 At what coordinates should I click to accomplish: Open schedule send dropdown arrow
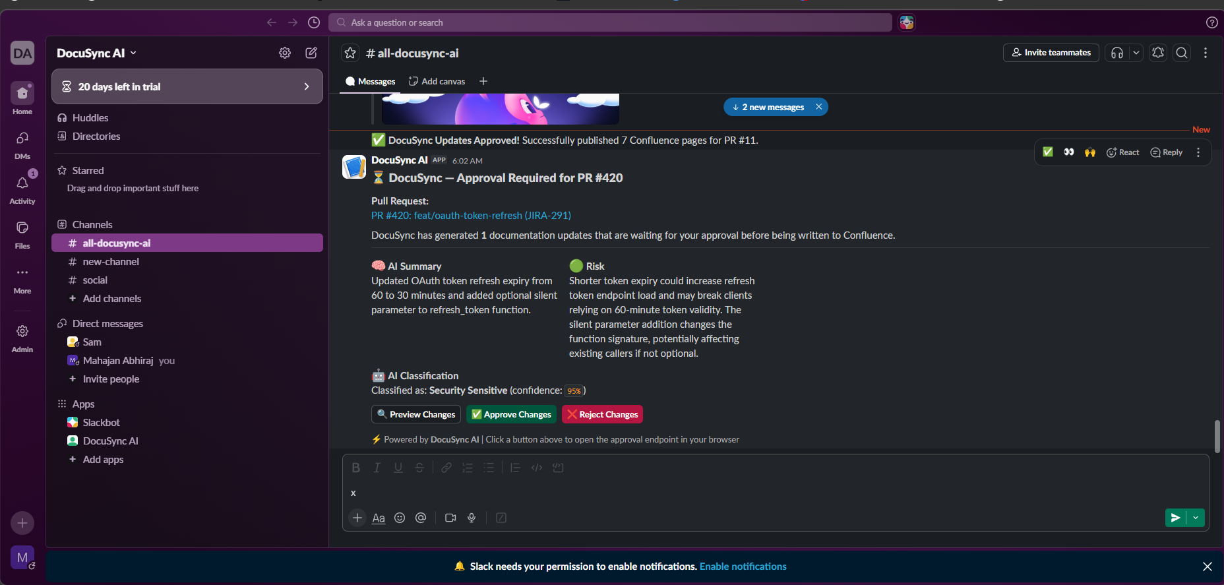click(x=1196, y=518)
